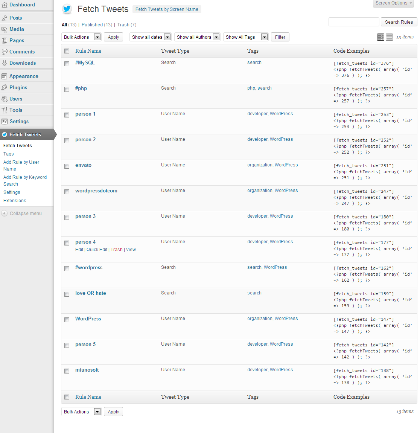The height and width of the screenshot is (433, 420).
Task: Open the person 3 rule
Action: click(85, 216)
